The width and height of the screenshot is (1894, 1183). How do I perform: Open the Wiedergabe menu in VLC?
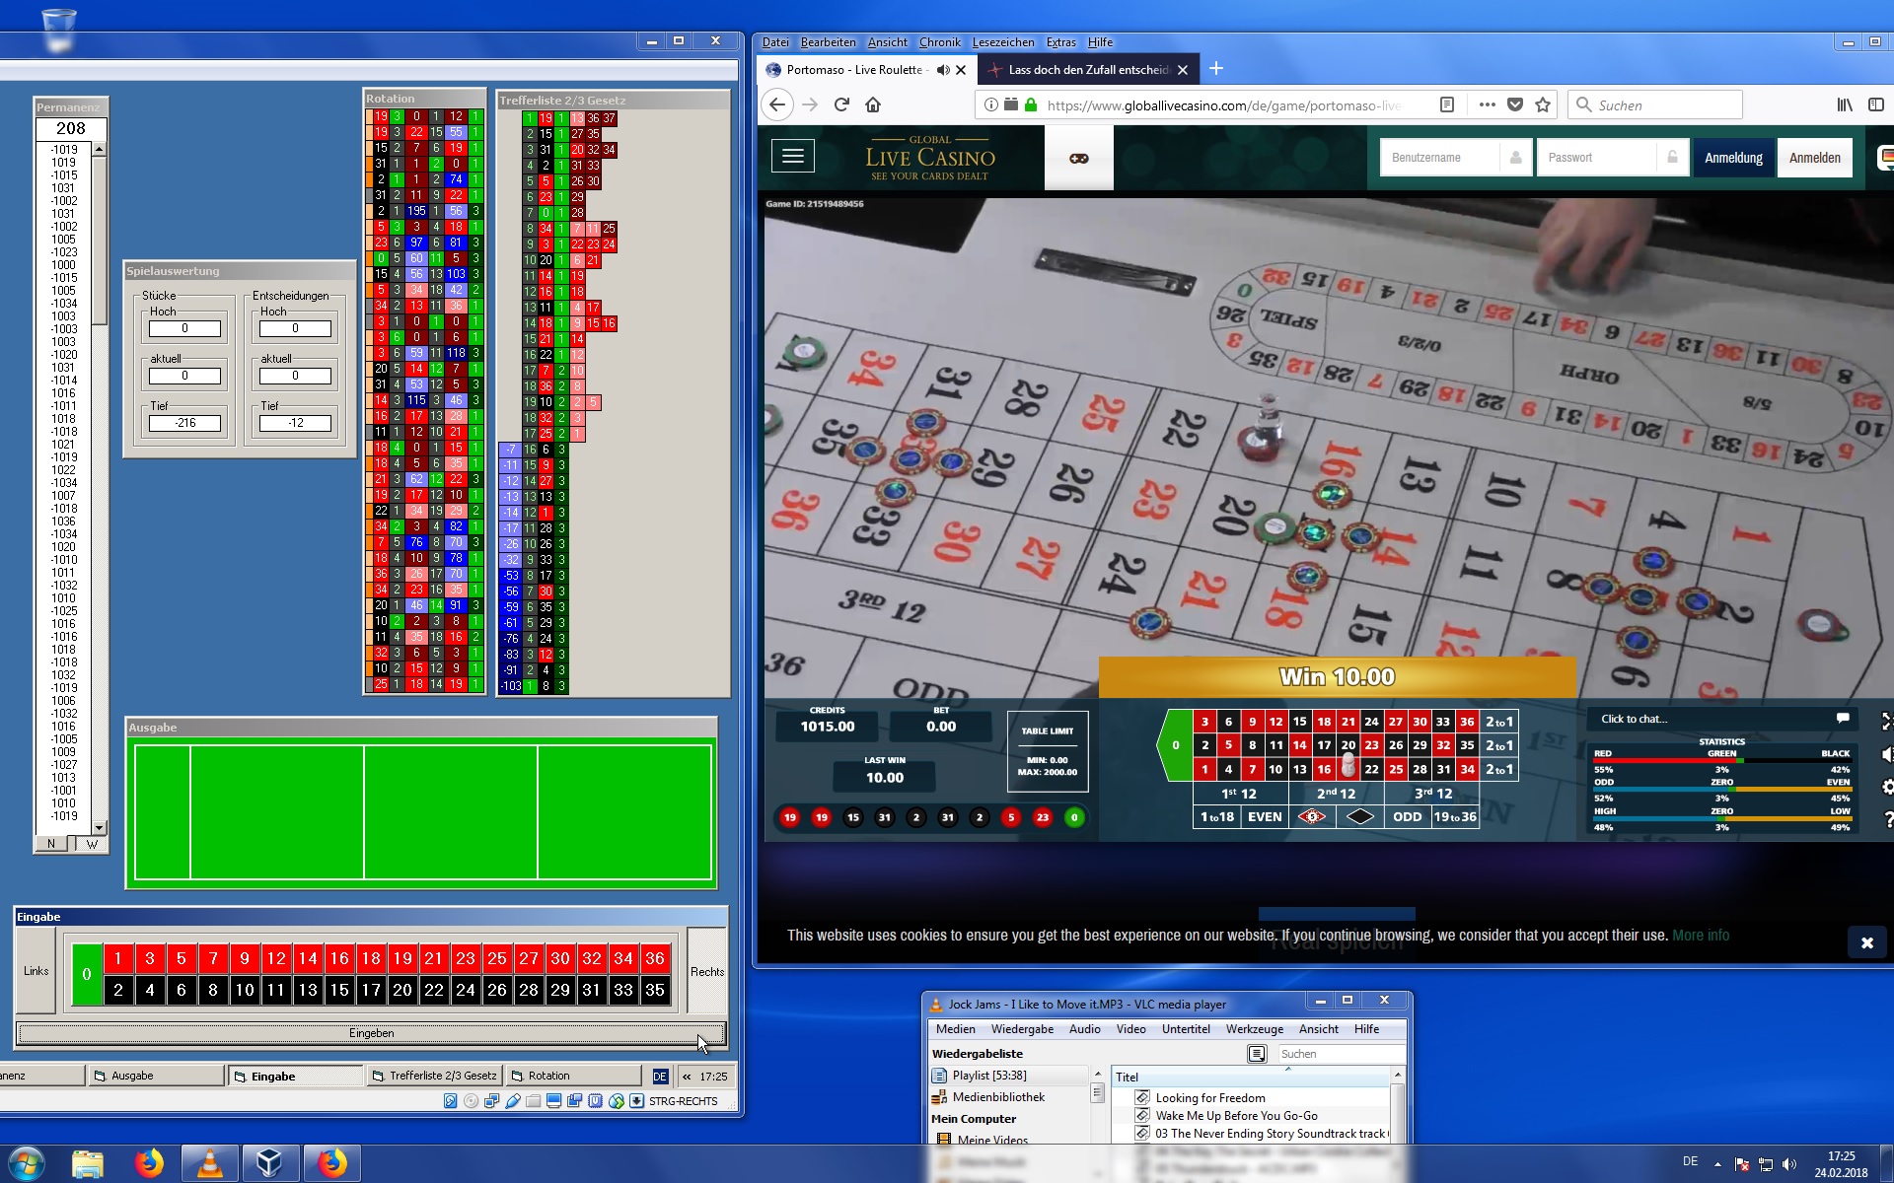click(x=1022, y=1029)
